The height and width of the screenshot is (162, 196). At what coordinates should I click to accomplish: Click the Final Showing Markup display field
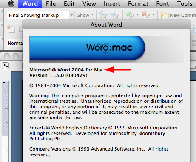coord(38,15)
